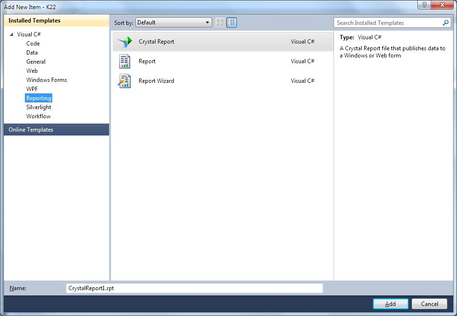Click the Report template icon
The height and width of the screenshot is (316, 457).
point(124,61)
